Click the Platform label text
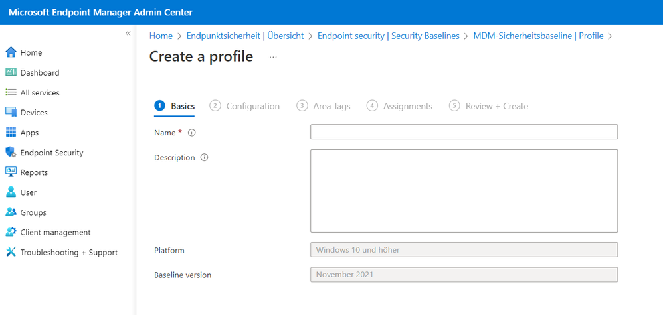 pos(169,251)
